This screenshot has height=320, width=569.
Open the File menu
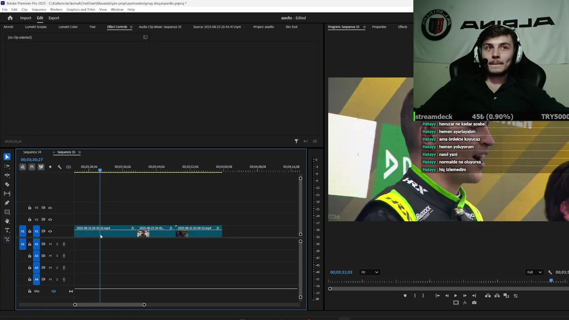tap(4, 9)
